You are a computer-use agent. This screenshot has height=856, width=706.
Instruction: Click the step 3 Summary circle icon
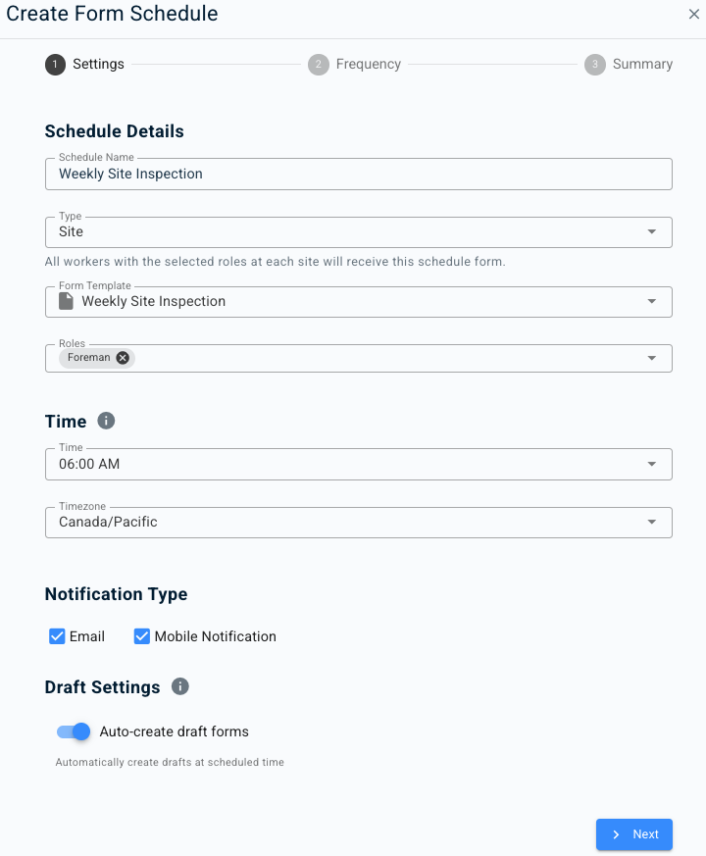tap(594, 65)
